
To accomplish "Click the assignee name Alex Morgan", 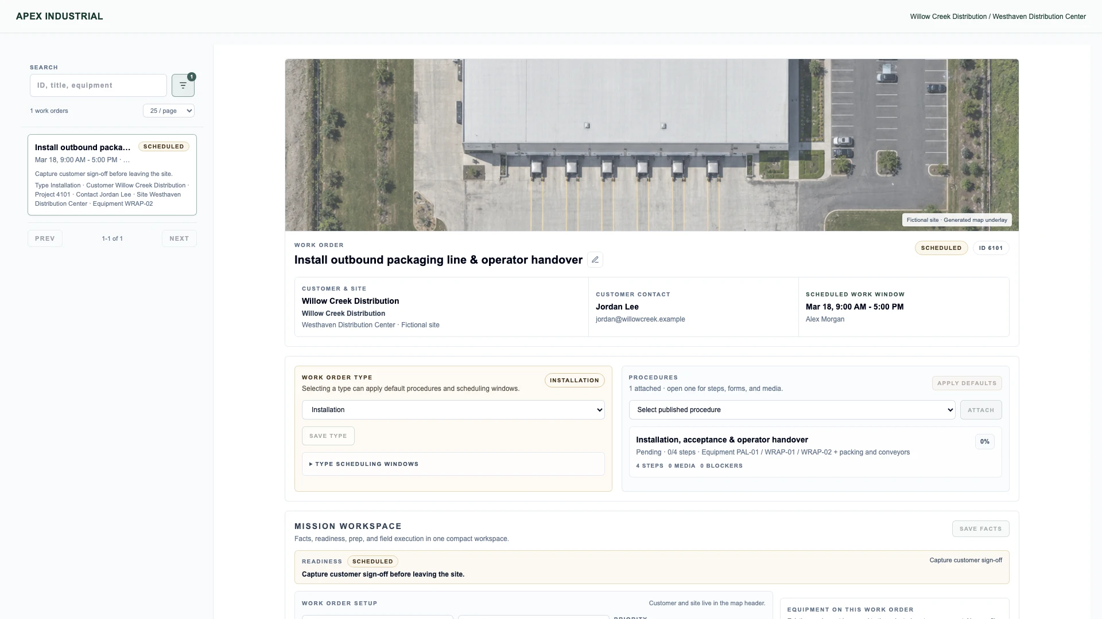I will tap(825, 319).
